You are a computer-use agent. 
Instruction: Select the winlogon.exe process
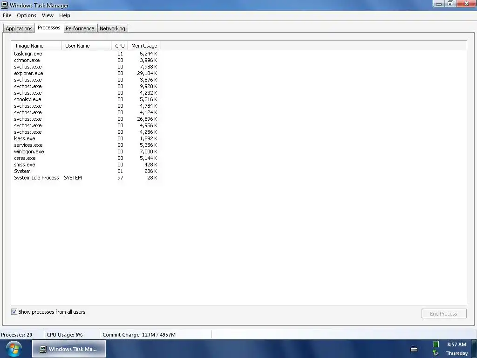[x=86, y=151]
